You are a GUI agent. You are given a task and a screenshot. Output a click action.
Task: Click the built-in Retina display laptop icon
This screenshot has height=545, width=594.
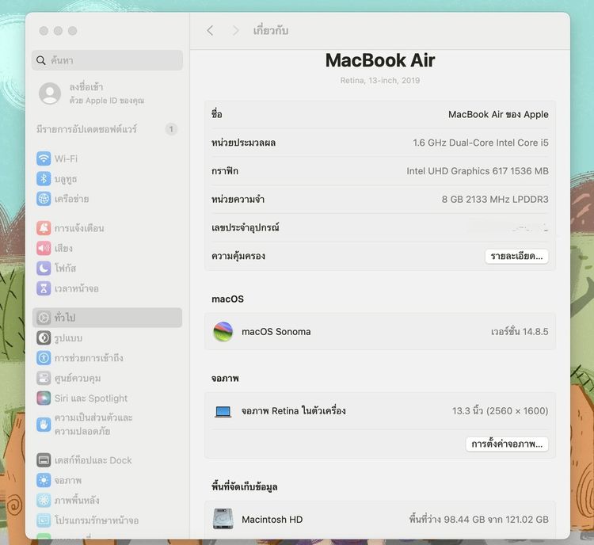[x=223, y=411]
